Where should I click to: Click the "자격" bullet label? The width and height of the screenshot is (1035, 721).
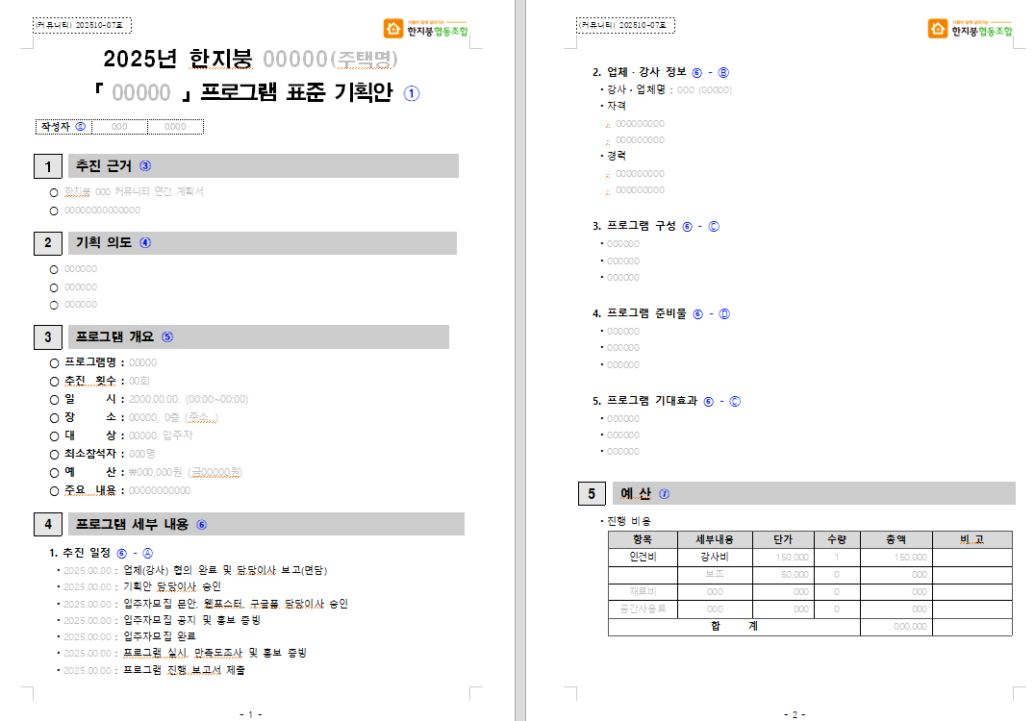[617, 106]
